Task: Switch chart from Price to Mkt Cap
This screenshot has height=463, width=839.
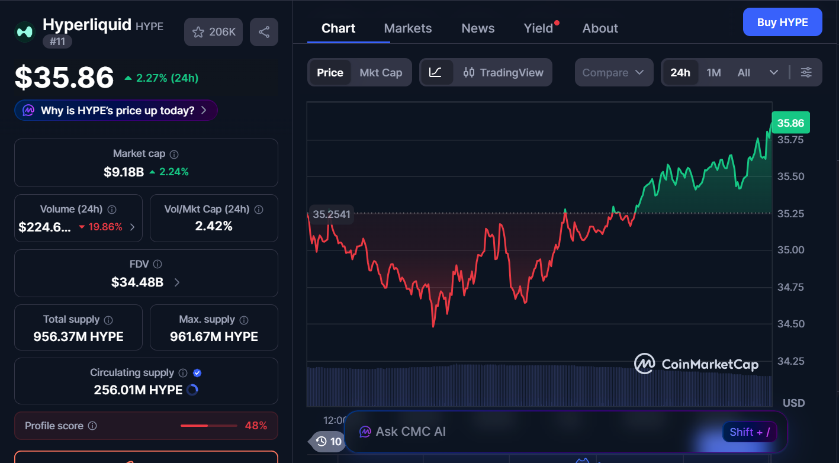Action: 381,72
